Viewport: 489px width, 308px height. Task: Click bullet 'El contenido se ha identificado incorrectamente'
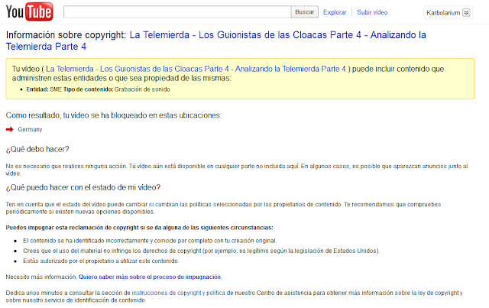pyautogui.click(x=150, y=241)
